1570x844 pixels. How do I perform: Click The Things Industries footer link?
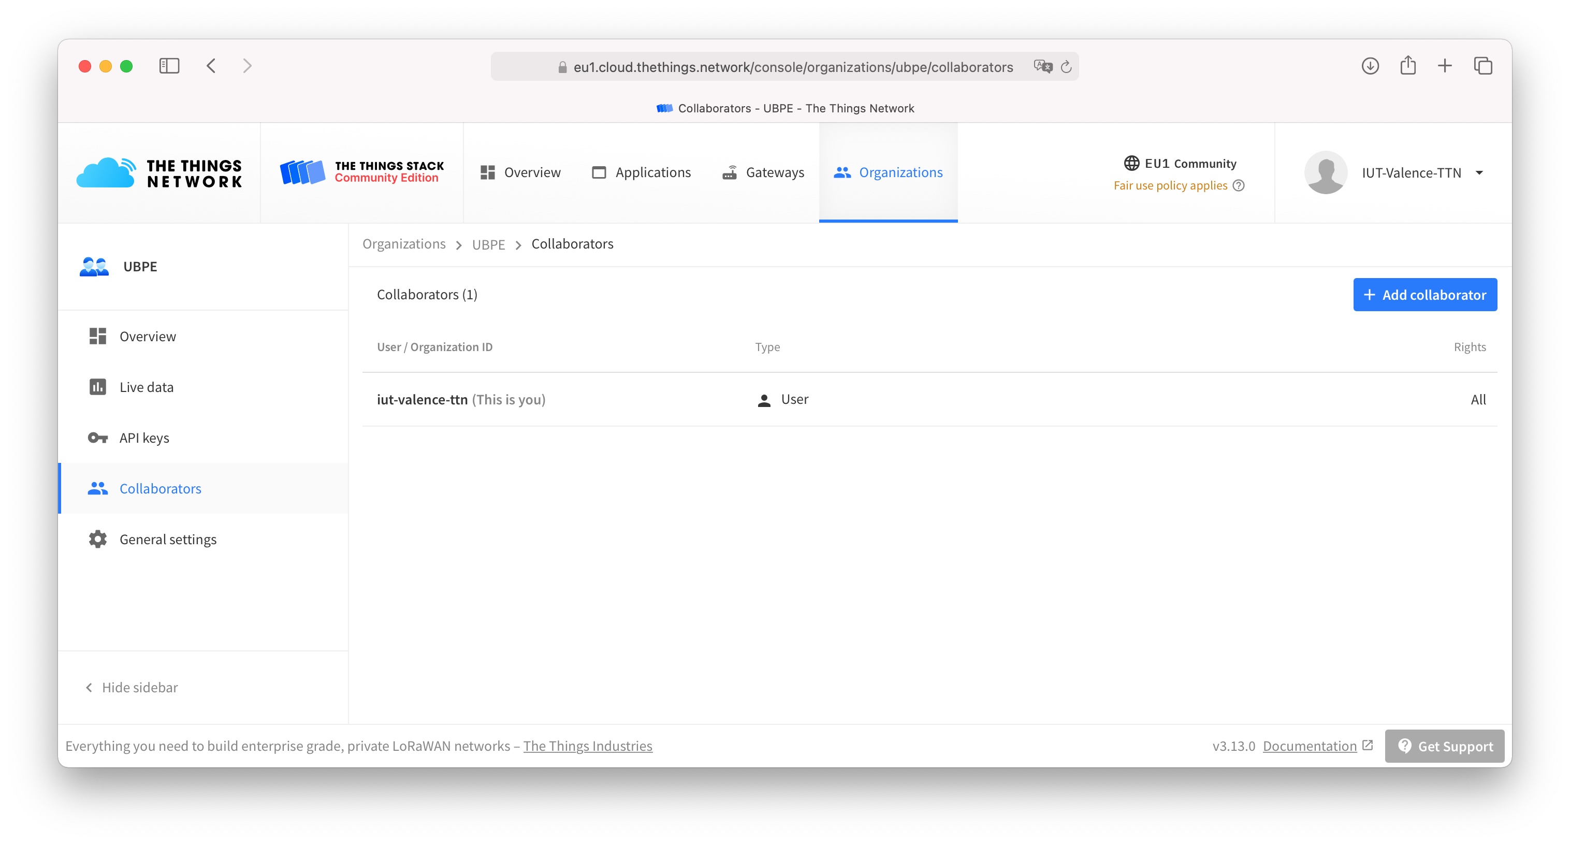(x=588, y=745)
